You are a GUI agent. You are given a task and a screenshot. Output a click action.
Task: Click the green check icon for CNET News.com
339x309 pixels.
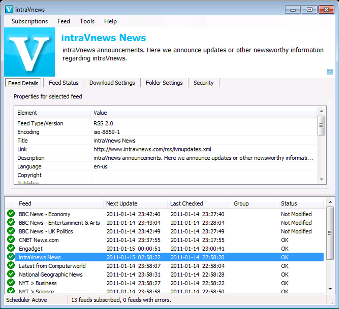(11, 240)
